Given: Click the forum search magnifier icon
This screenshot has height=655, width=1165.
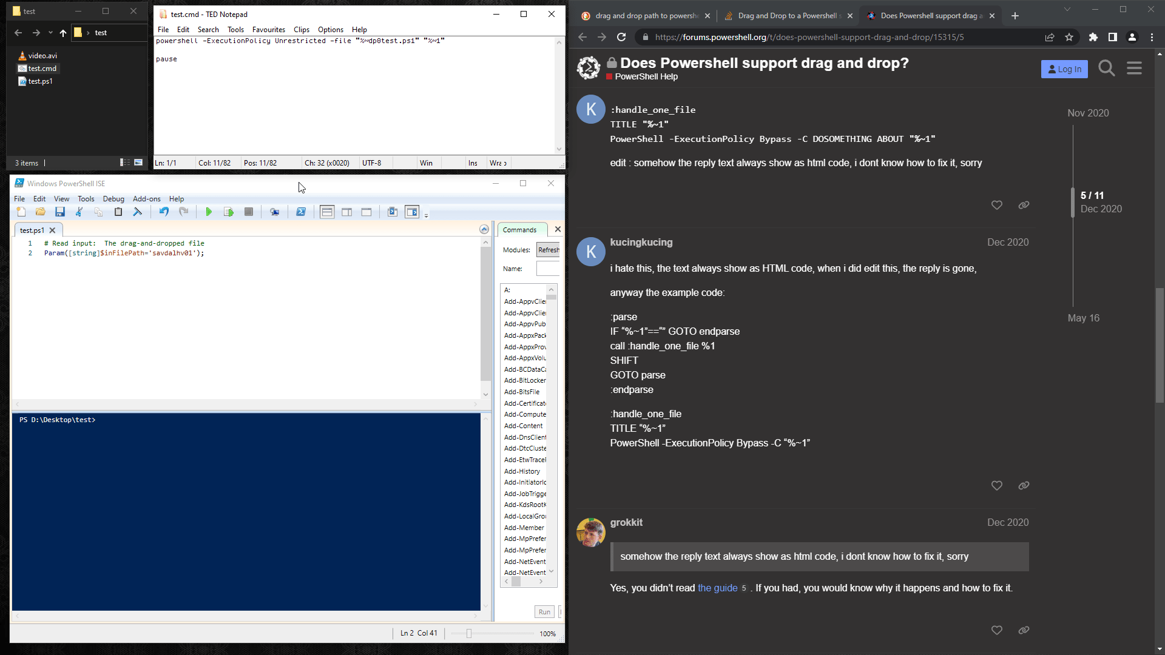Looking at the screenshot, I should coord(1106,69).
